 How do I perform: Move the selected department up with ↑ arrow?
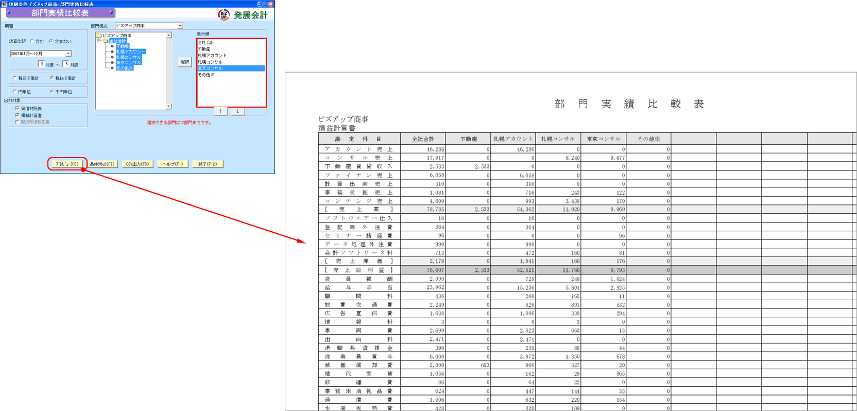click(220, 111)
